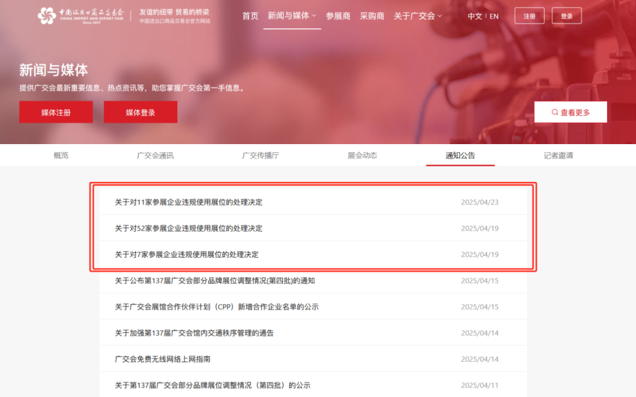Switch to the 概览 tab
Screen dimensions: 636x397
click(61, 155)
